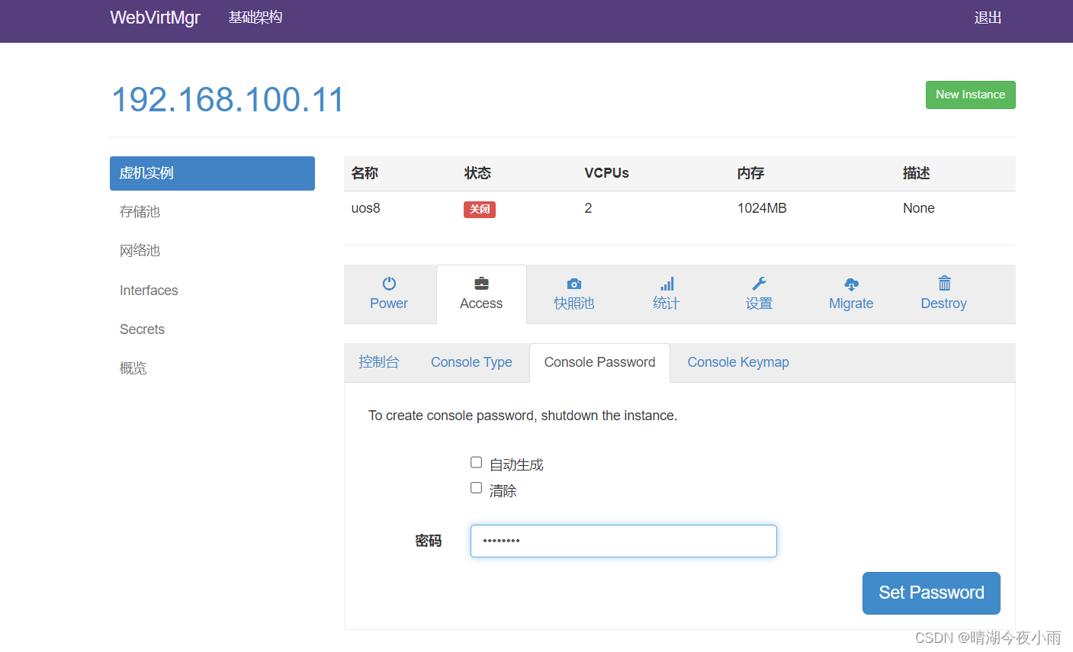The height and width of the screenshot is (652, 1073).
Task: Click the New Instance button
Action: [970, 95]
